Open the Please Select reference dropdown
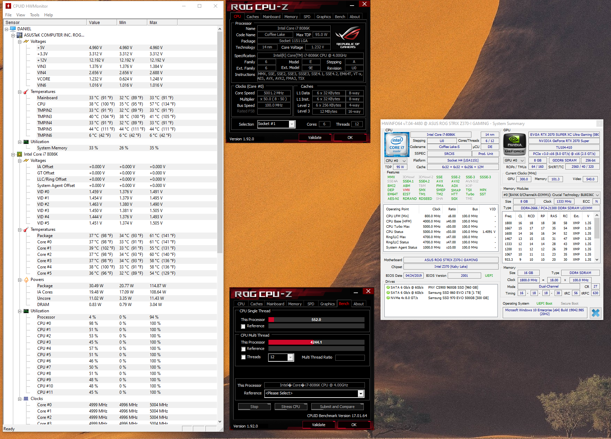 [x=361, y=393]
